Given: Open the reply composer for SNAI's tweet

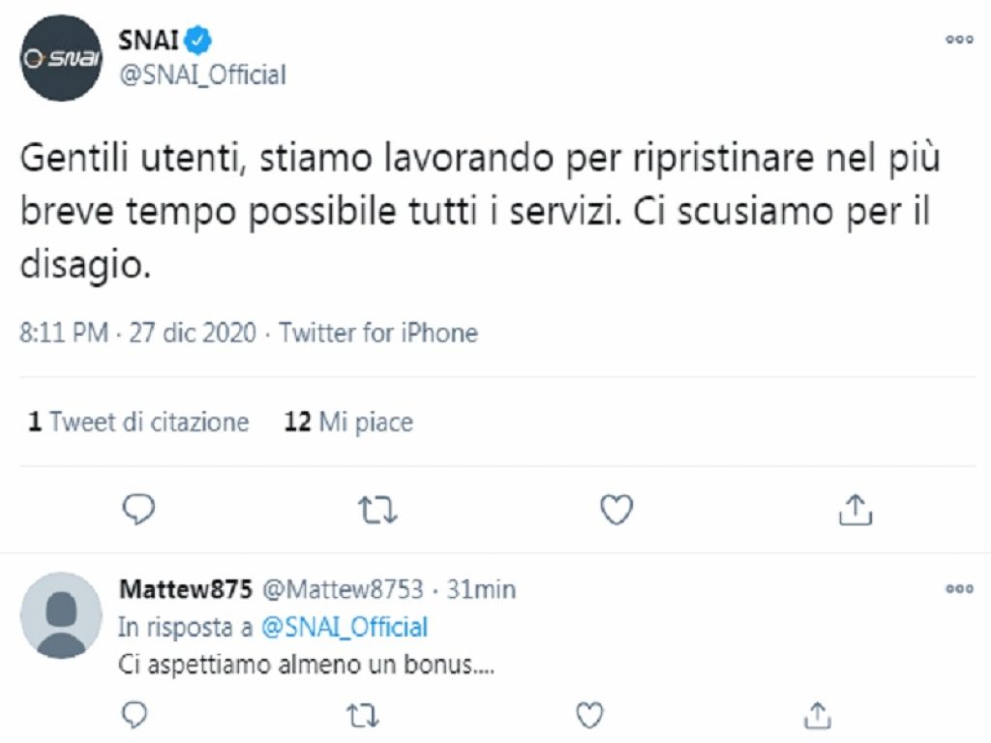Looking at the screenshot, I should [x=138, y=507].
